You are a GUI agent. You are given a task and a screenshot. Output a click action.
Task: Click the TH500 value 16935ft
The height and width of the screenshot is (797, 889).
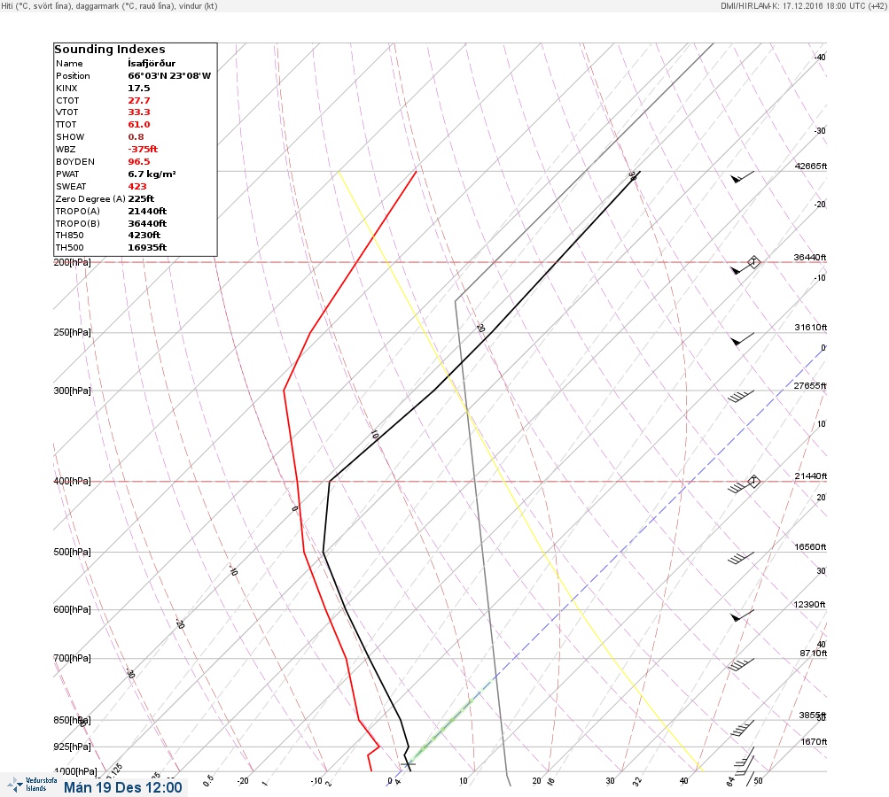coord(147,248)
